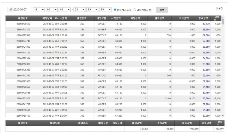Select bet number 28608724748

[x=23, y=41]
